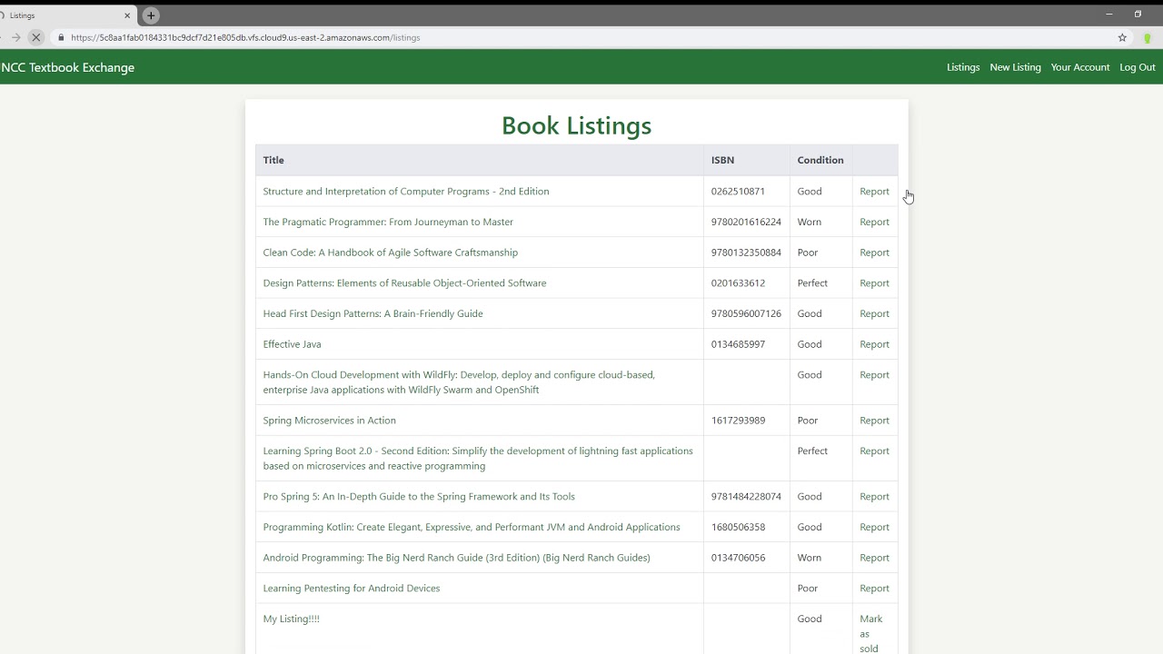Open Learning Spring Boot 2.0 listing
The image size is (1163, 654).
point(478,459)
